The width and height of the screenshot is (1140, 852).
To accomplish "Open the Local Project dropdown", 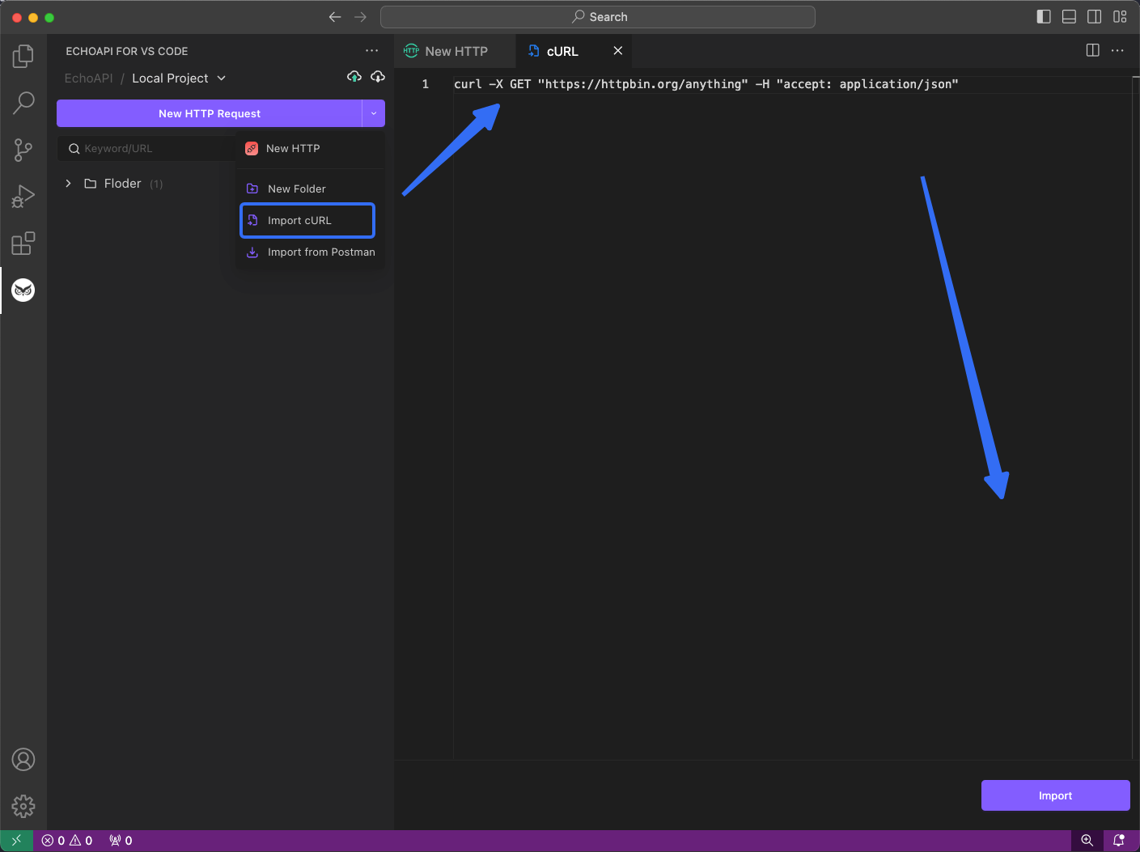I will (179, 78).
